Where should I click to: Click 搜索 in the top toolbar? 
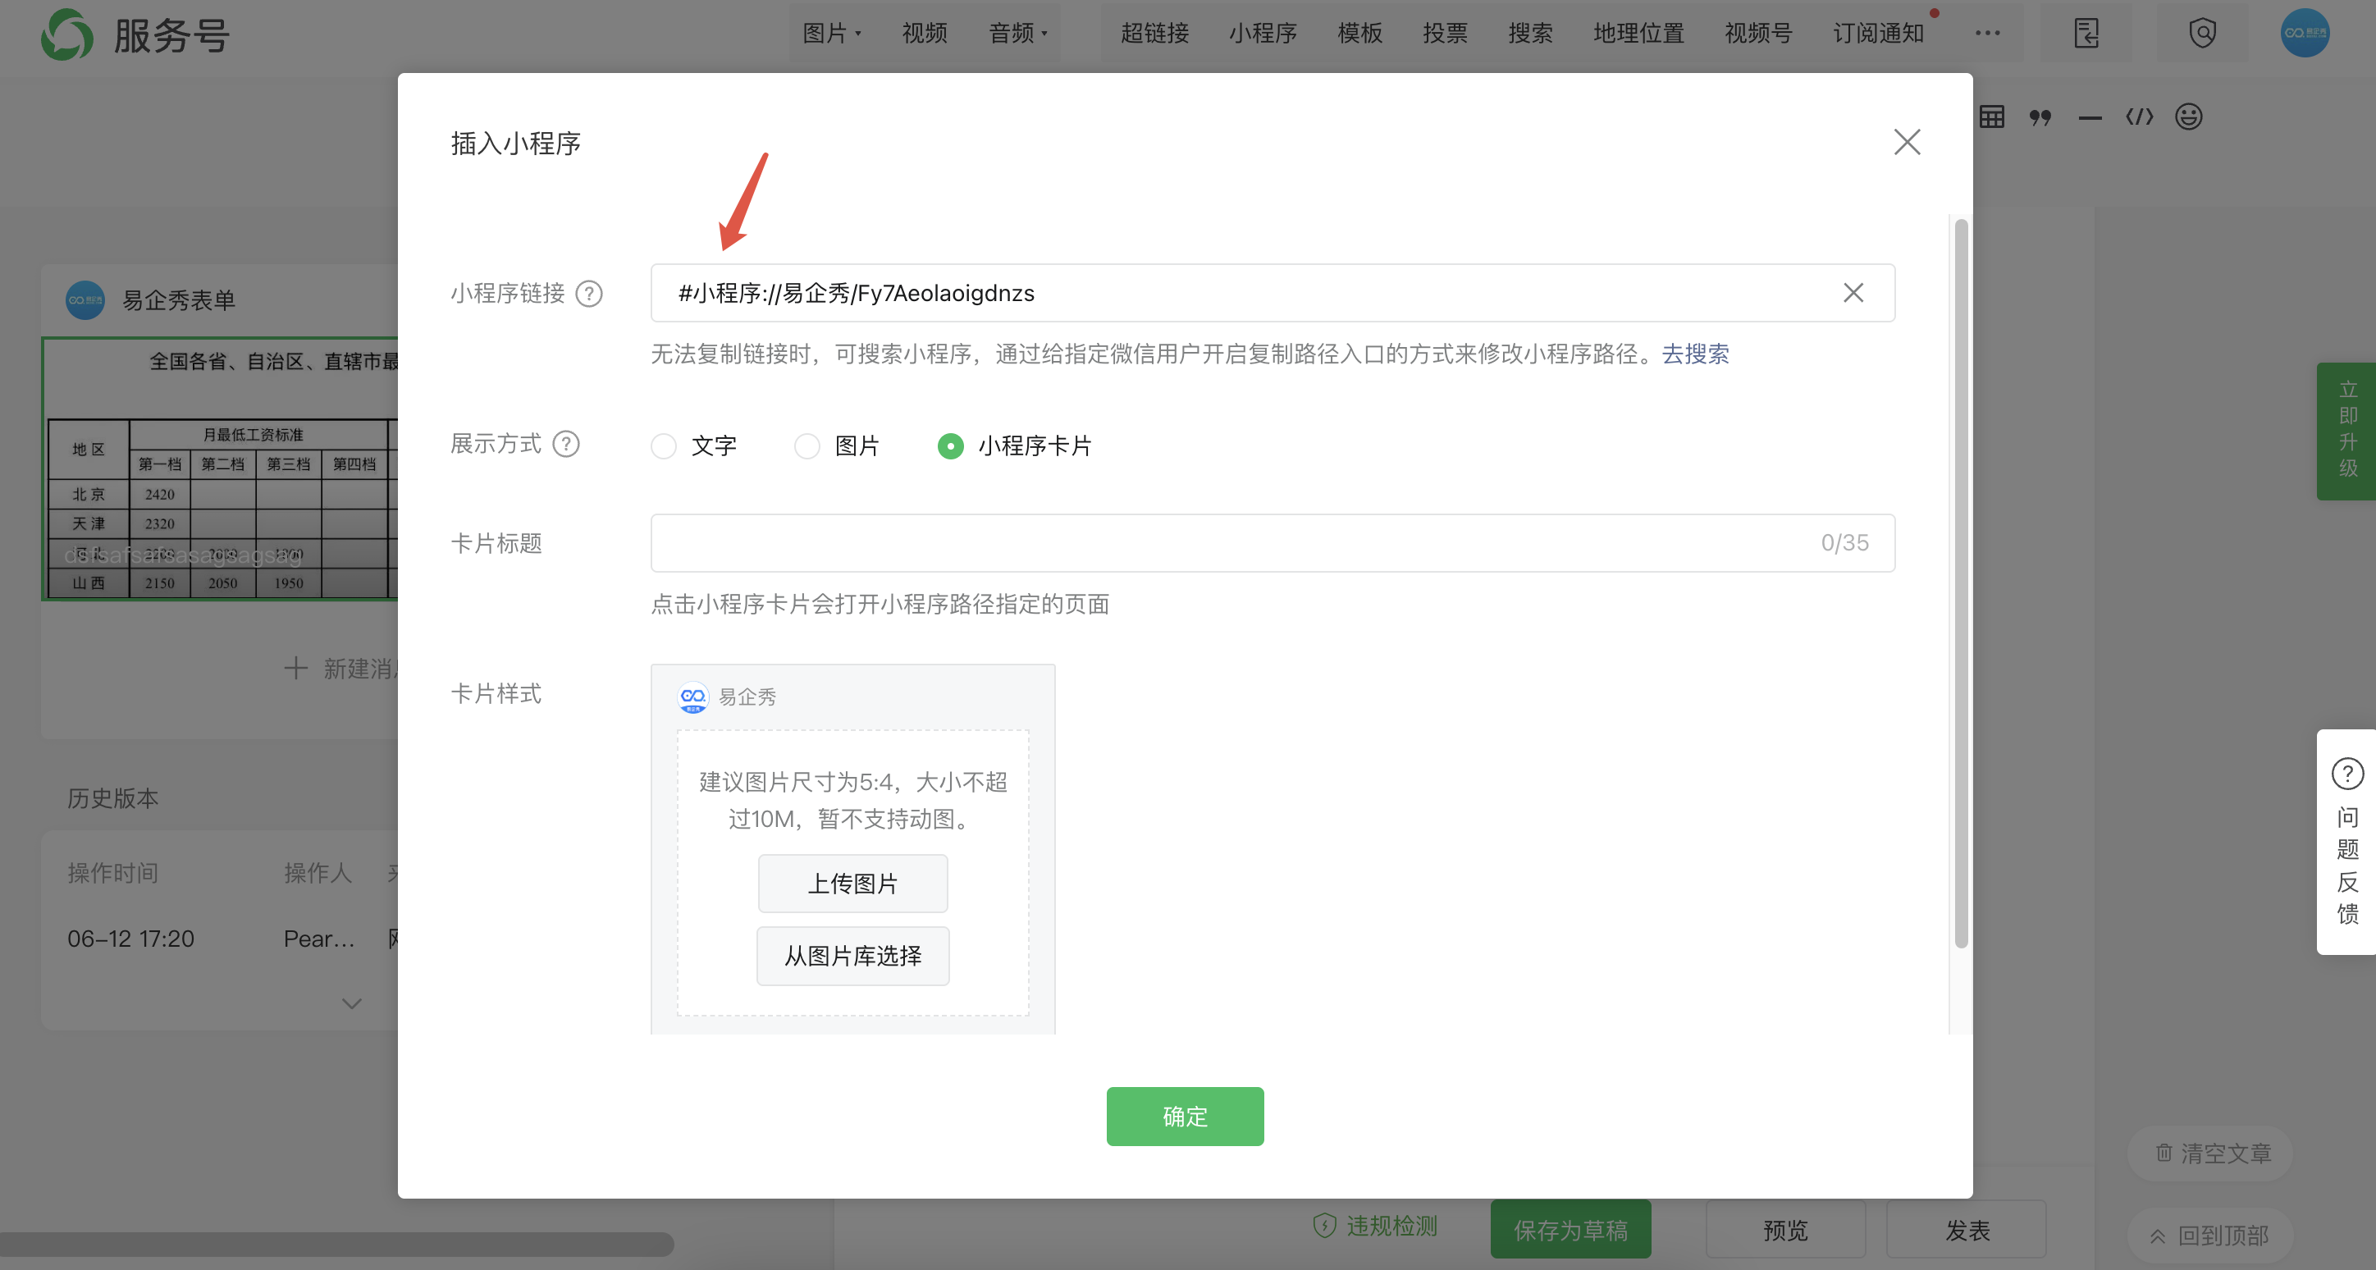pyautogui.click(x=1529, y=33)
